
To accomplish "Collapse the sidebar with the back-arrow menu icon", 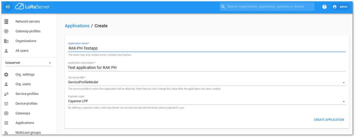I will tap(8, 7).
